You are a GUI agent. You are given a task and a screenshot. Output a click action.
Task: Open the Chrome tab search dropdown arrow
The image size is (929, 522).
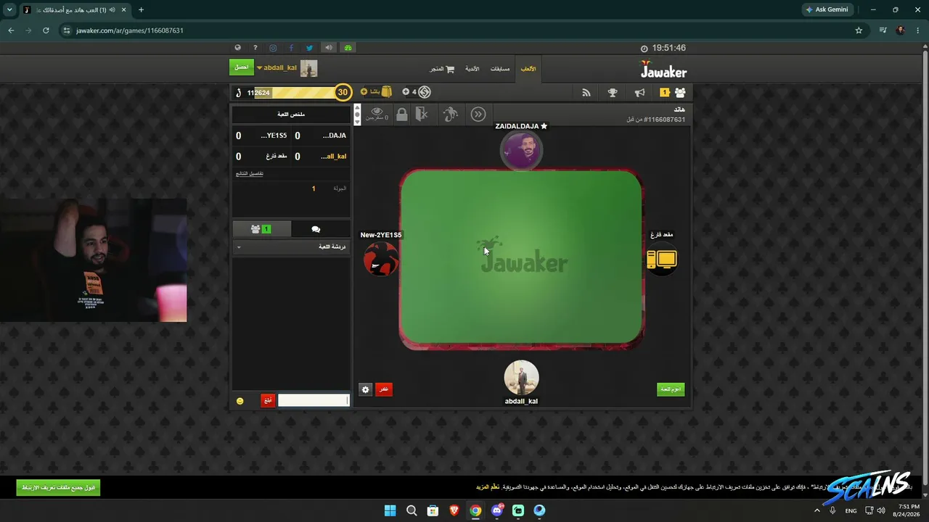[9, 10]
